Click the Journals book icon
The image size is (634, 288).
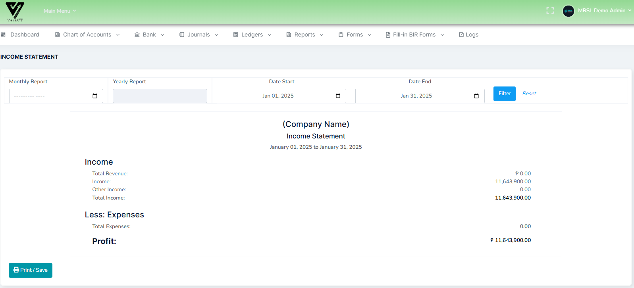click(x=182, y=35)
